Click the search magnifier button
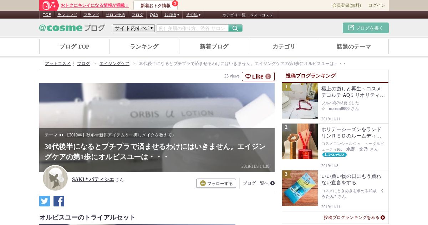This screenshot has height=225, width=428. 235,28
